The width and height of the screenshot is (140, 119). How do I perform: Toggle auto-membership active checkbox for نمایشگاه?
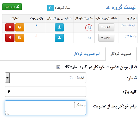tap(58, 67)
